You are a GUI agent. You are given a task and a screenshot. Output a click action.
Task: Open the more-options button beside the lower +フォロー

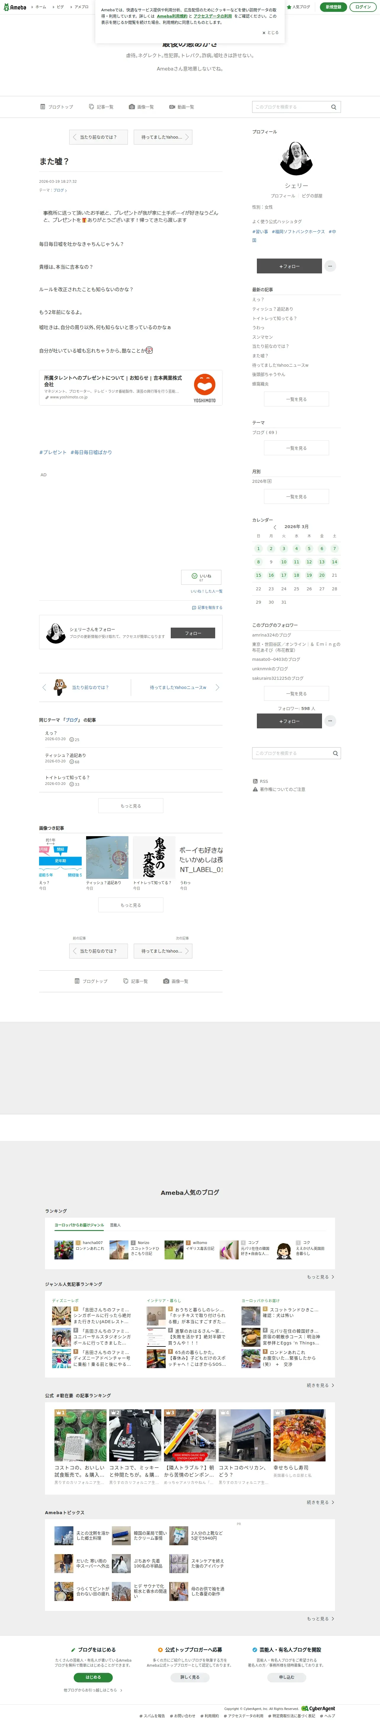330,721
